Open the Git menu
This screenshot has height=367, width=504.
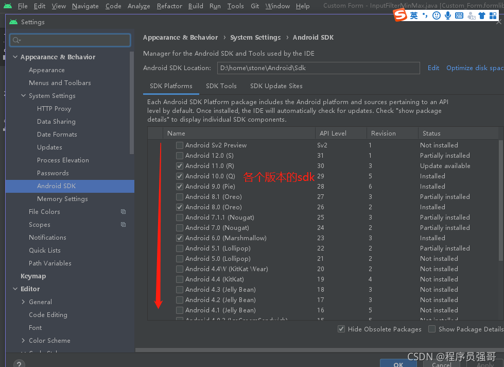[255, 6]
